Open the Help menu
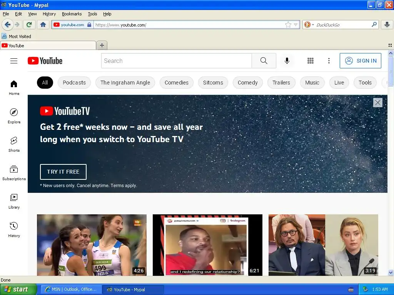Image resolution: width=394 pixels, height=295 pixels. coord(107,14)
